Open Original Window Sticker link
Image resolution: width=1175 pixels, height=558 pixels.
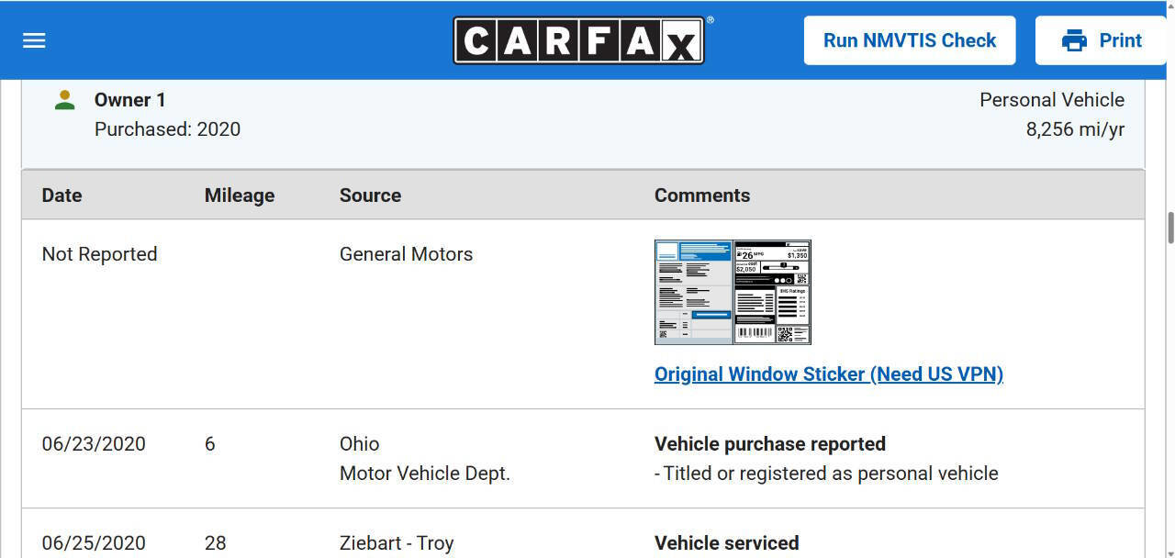coord(829,374)
